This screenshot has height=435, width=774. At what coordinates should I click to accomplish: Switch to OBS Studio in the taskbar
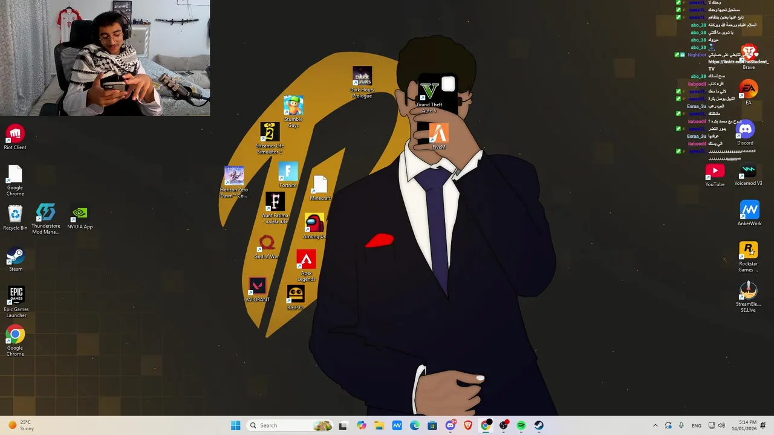point(503,425)
